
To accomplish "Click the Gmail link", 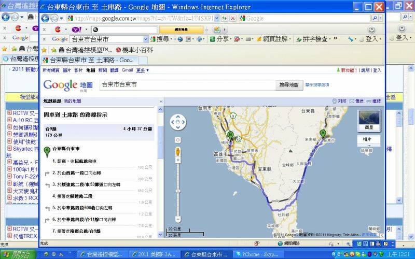I will click(127, 70).
